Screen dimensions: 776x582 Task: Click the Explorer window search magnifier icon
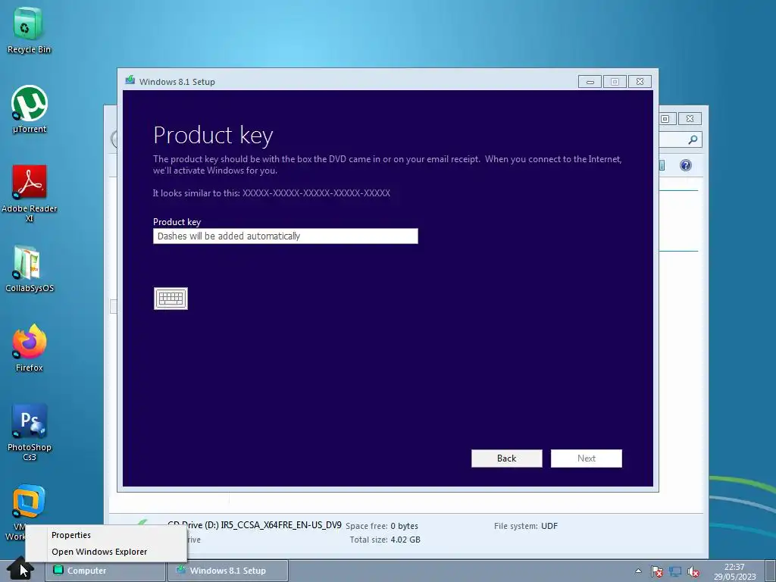pos(693,140)
